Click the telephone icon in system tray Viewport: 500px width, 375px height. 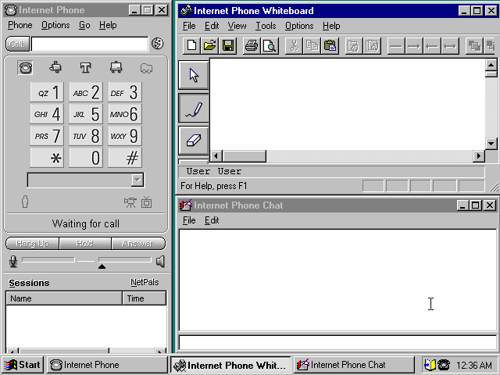[x=444, y=365]
